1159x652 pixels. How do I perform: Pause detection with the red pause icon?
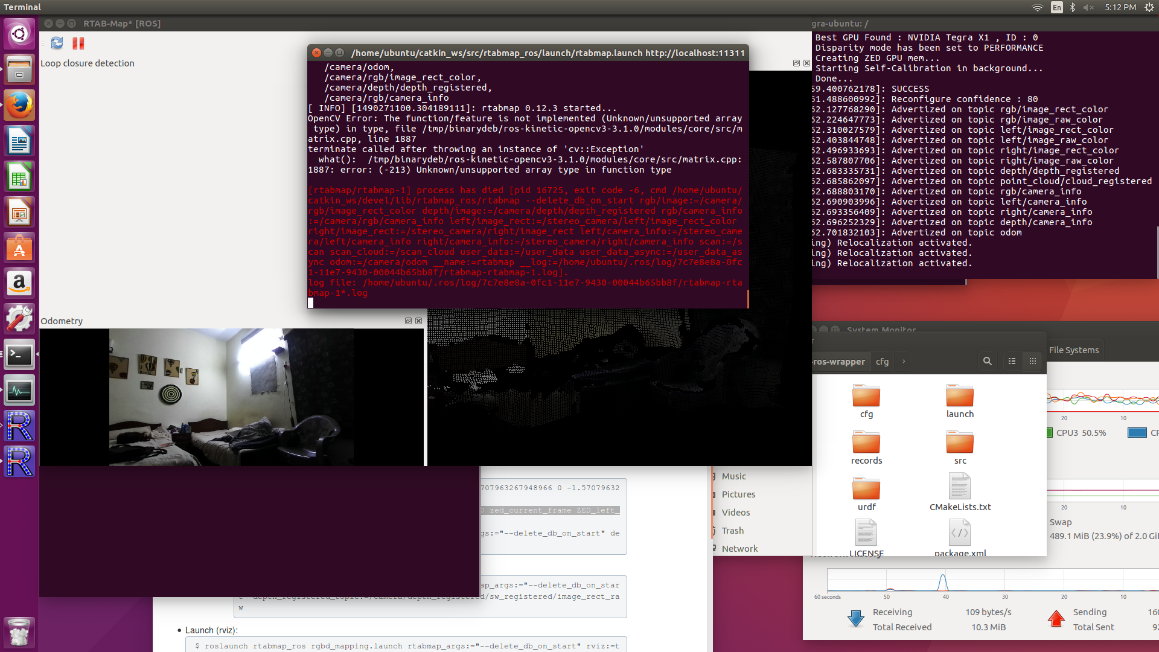point(78,43)
